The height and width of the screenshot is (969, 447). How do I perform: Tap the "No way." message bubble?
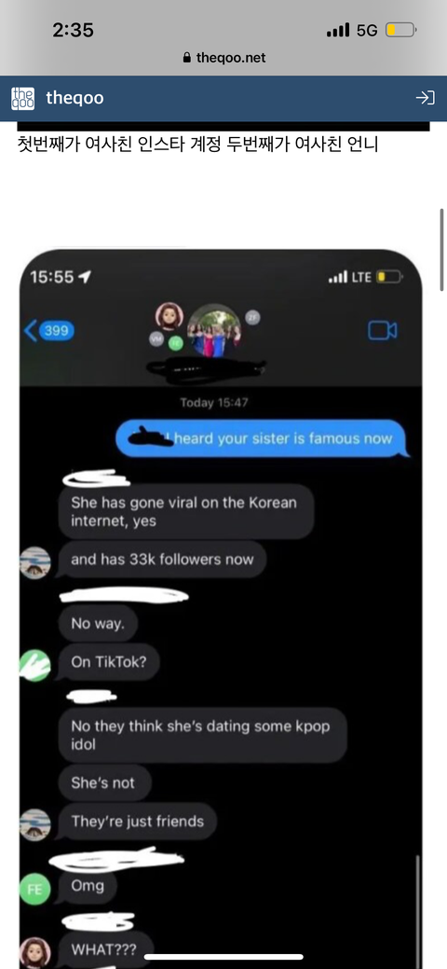tap(98, 624)
